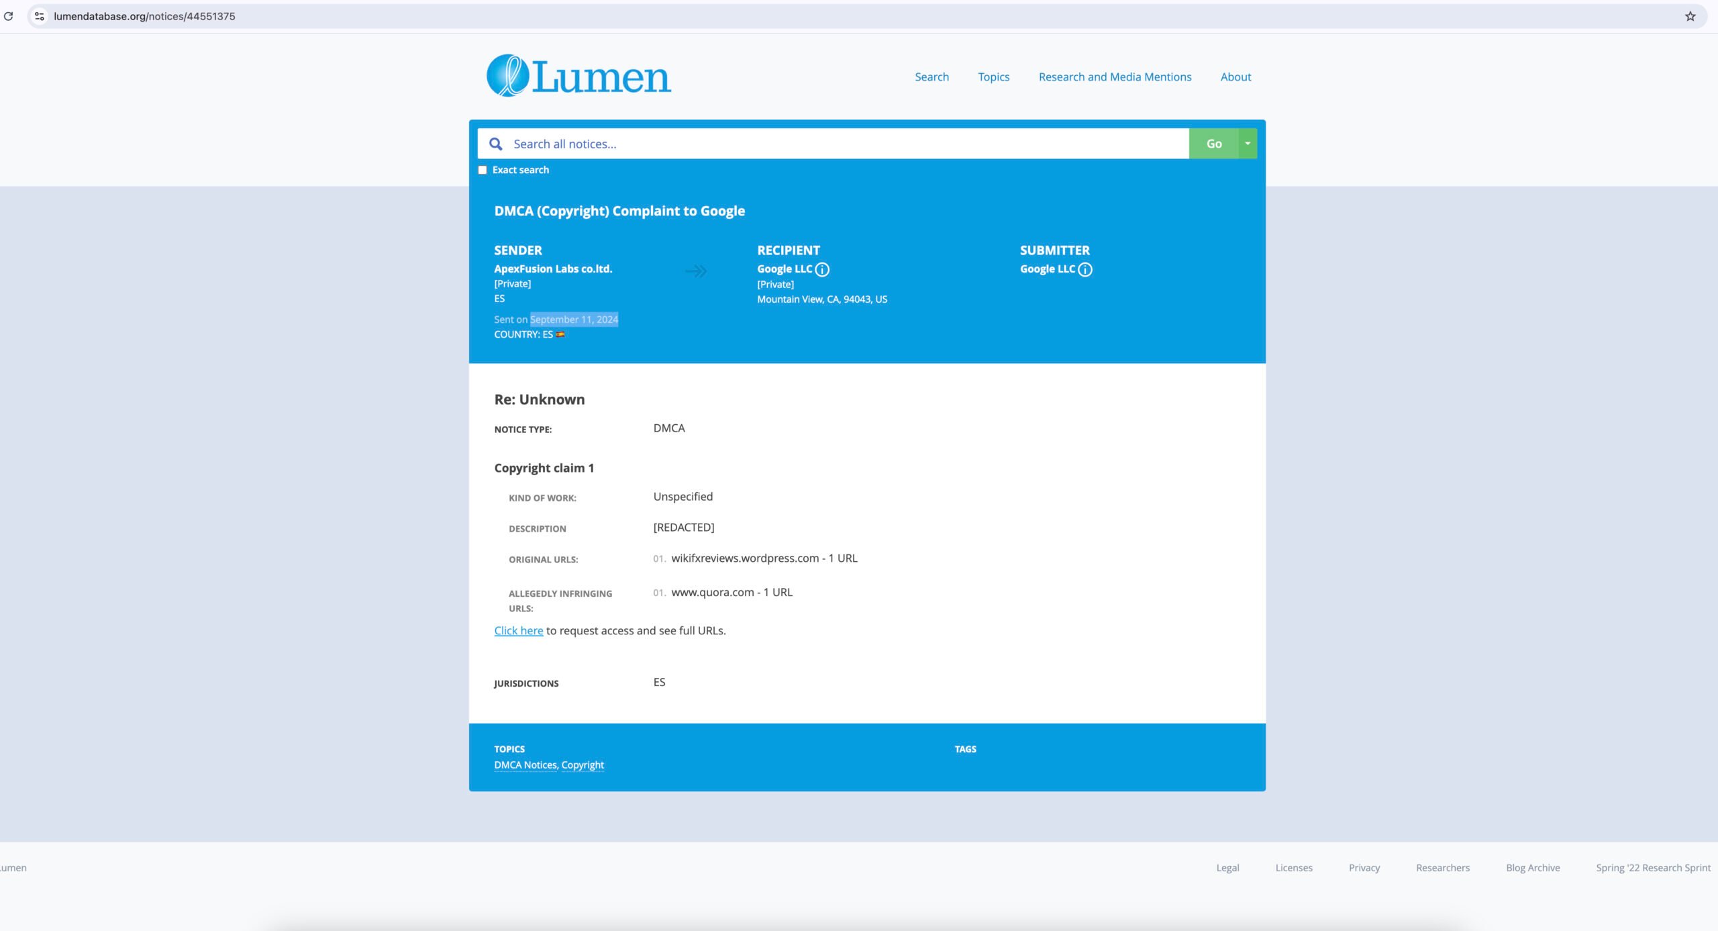Image resolution: width=1718 pixels, height=931 pixels.
Task: Click the Spain flag icon next to ES
Action: pyautogui.click(x=560, y=334)
